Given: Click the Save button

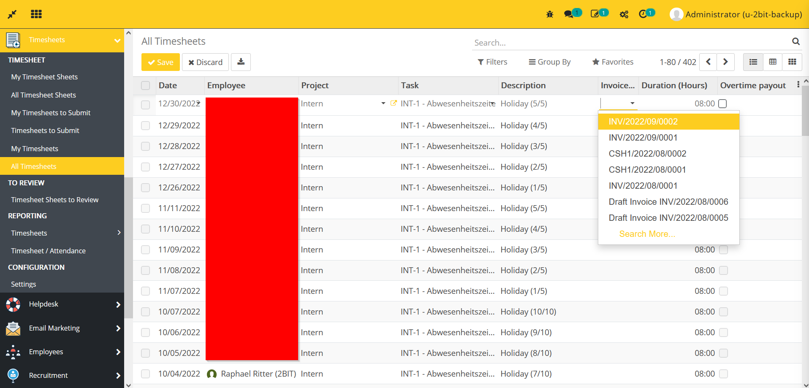Looking at the screenshot, I should [160, 62].
